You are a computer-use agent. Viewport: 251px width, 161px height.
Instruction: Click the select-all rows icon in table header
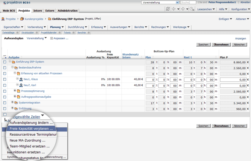coord(5,57)
